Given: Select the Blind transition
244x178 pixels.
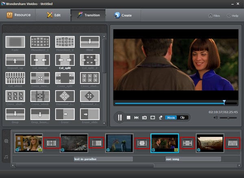Looking at the screenshot, I should [90, 42].
